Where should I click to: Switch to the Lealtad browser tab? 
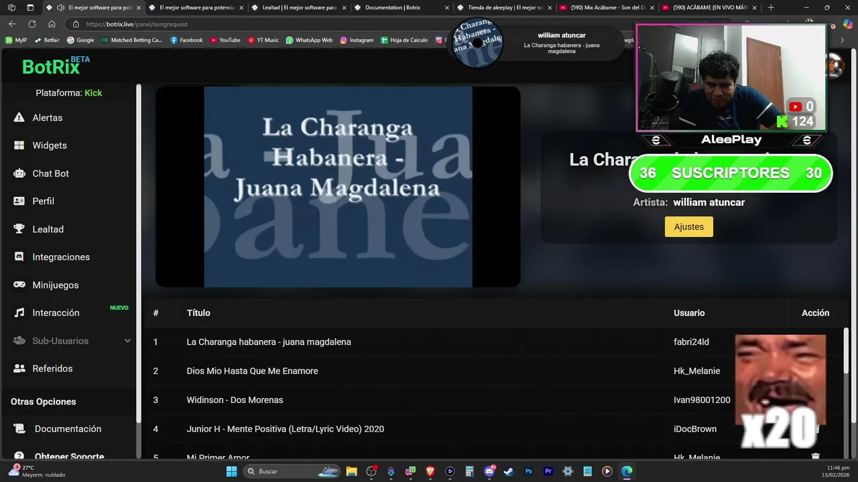point(300,7)
